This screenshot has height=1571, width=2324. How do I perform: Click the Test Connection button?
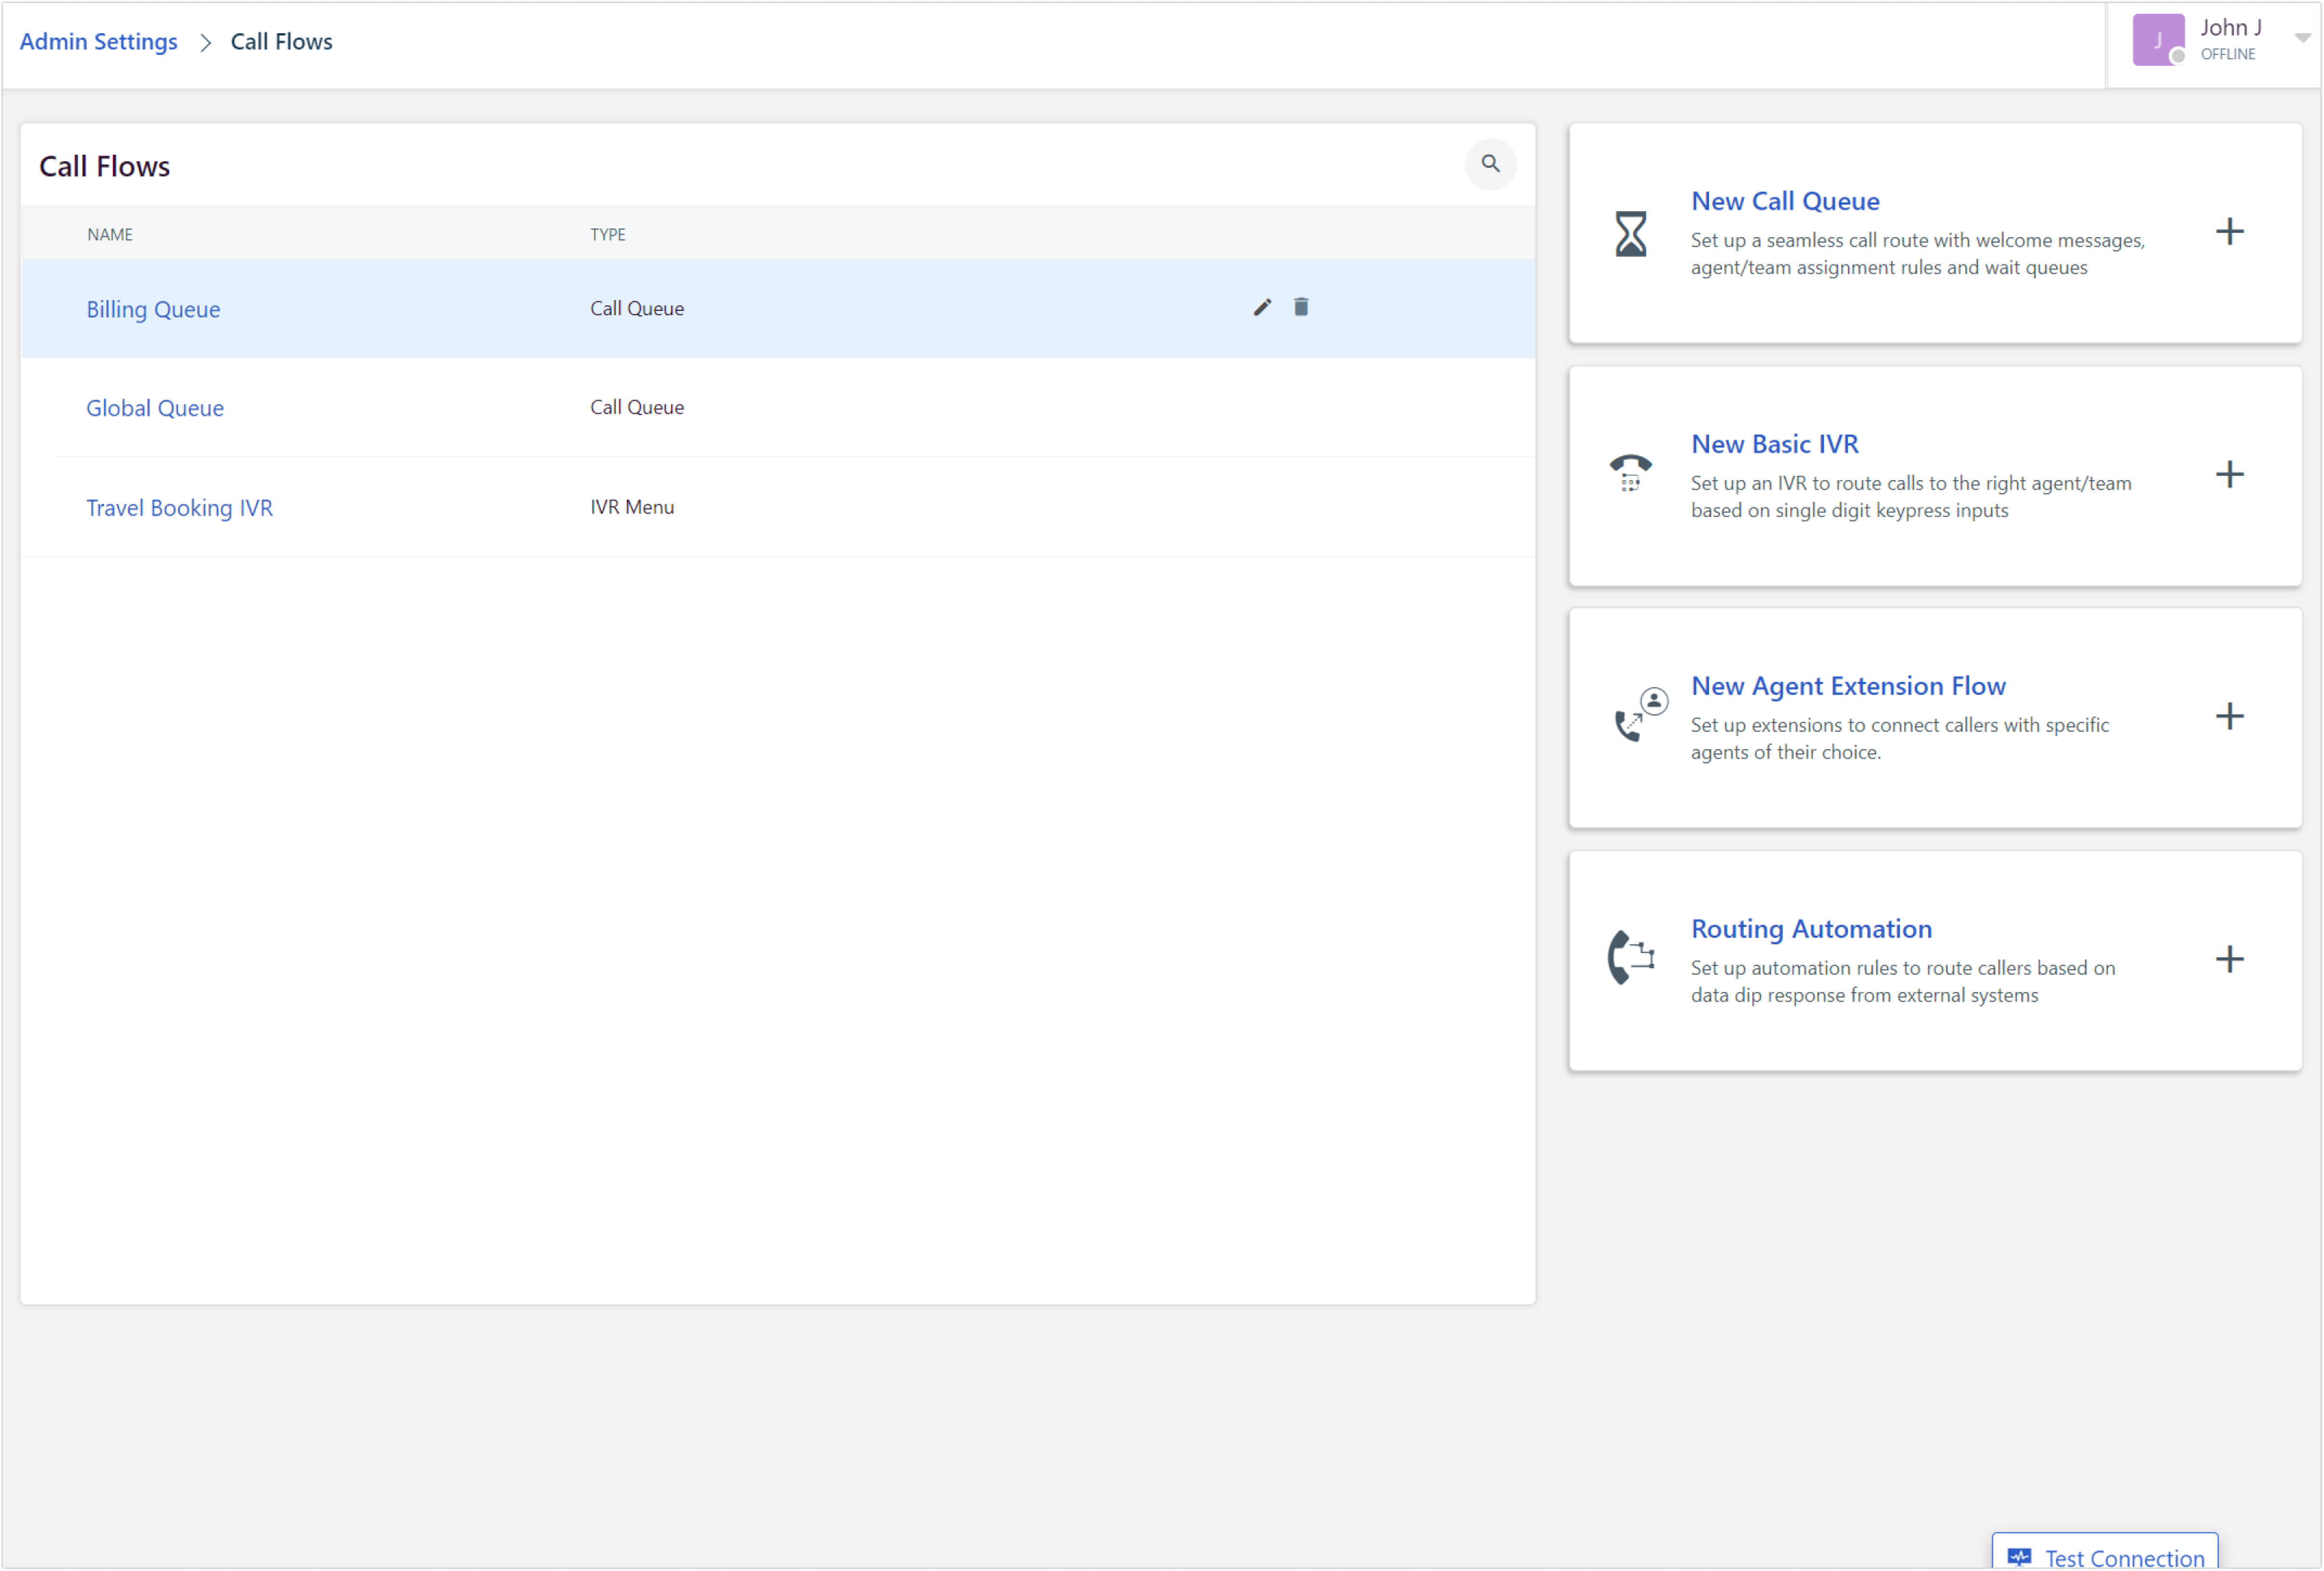pos(2105,1555)
